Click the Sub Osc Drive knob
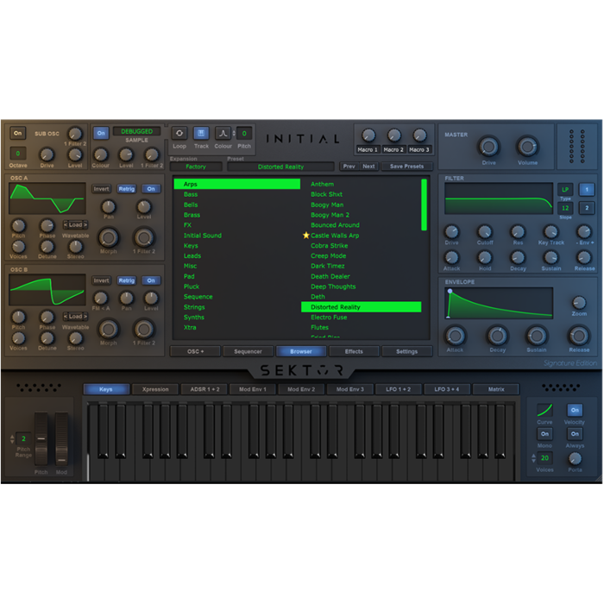The width and height of the screenshot is (604, 604). click(x=47, y=154)
